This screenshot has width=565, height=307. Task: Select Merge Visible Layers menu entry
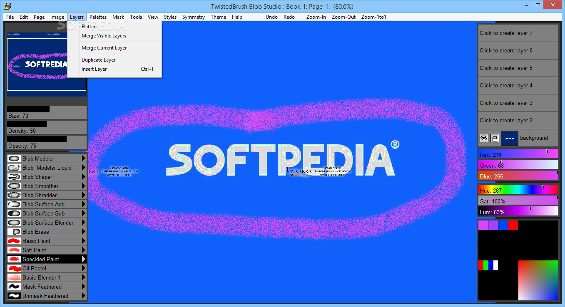click(x=114, y=36)
